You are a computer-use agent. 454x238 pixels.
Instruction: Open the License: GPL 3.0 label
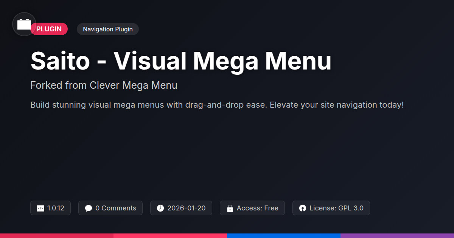click(x=336, y=208)
